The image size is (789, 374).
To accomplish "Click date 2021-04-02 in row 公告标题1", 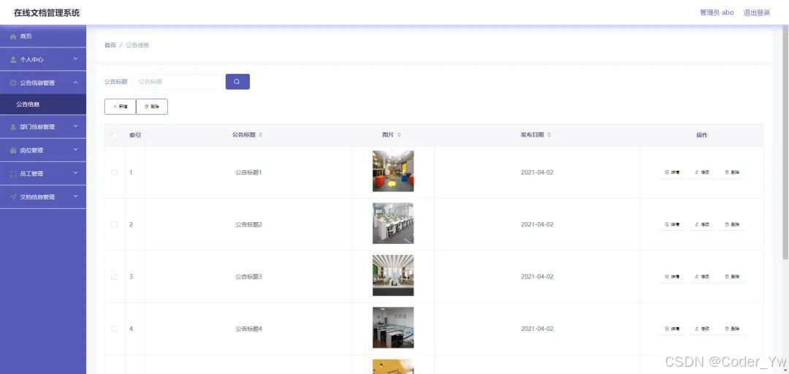I will (x=537, y=172).
